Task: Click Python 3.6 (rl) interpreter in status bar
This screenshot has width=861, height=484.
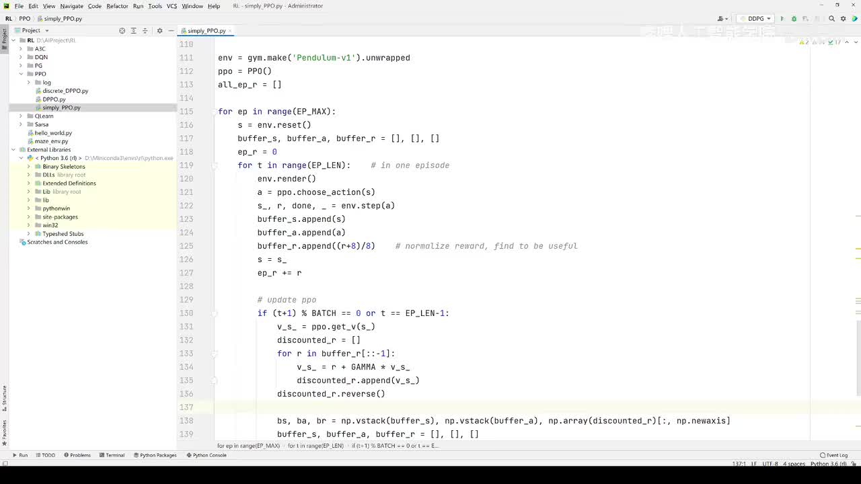Action: click(828, 464)
